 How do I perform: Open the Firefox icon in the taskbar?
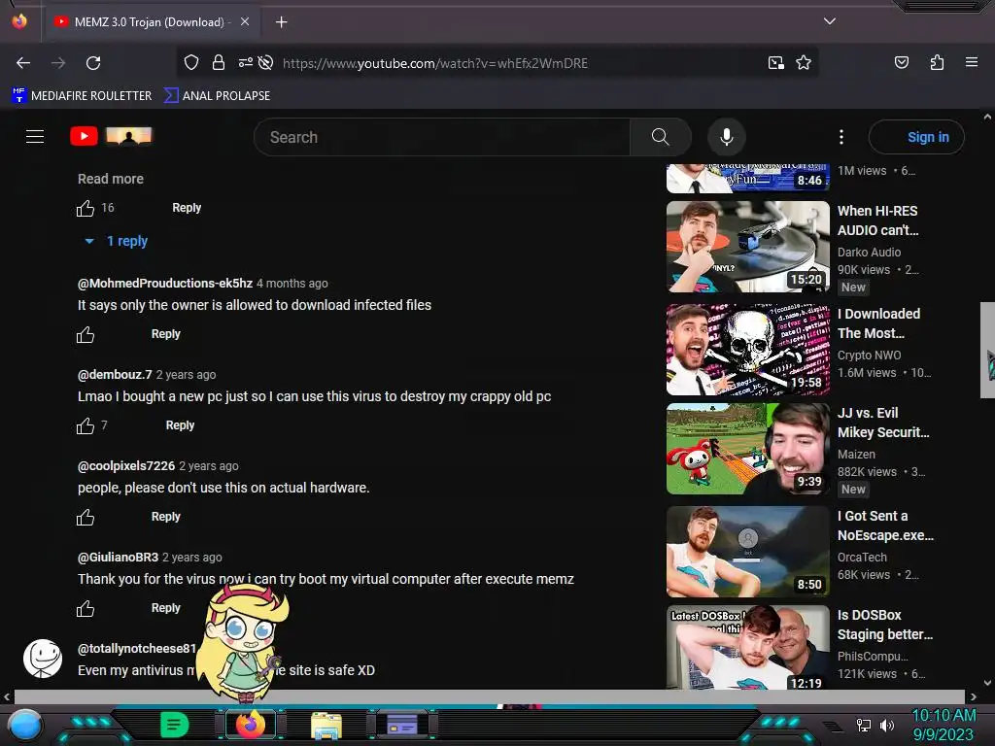tap(251, 724)
